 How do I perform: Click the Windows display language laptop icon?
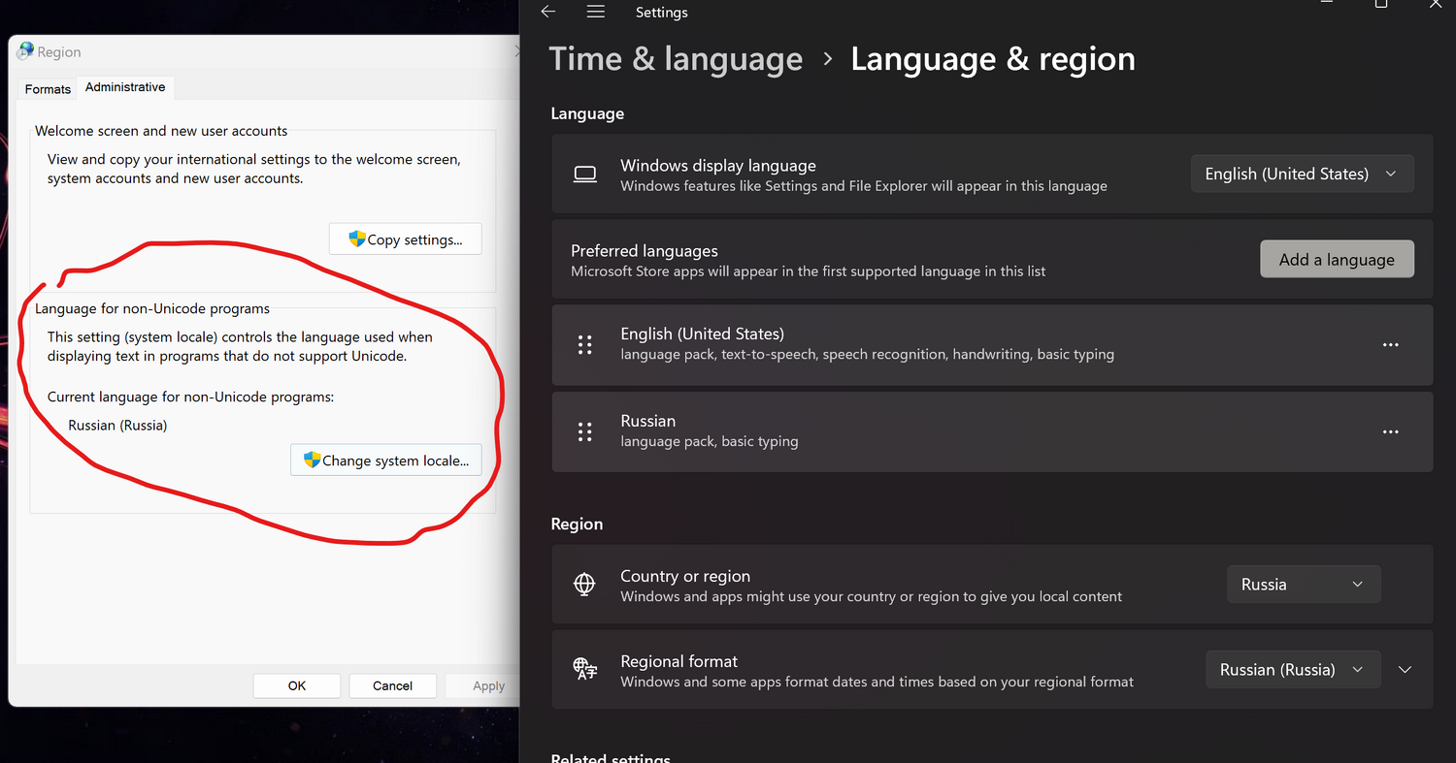coord(584,175)
